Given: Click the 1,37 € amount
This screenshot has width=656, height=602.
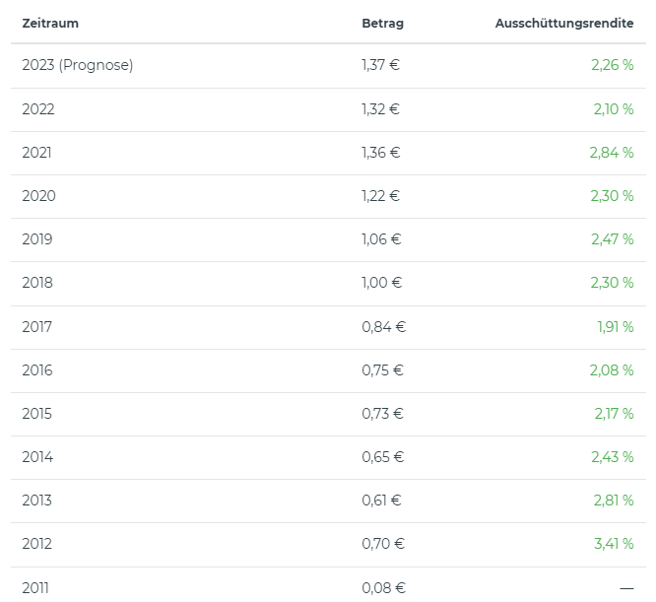Looking at the screenshot, I should (381, 65).
